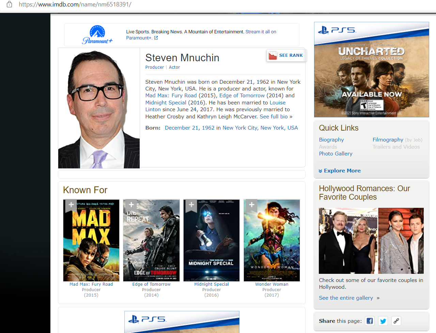Click the 'Steven Mnuchin' name heading
This screenshot has width=436, height=333.
[x=182, y=58]
